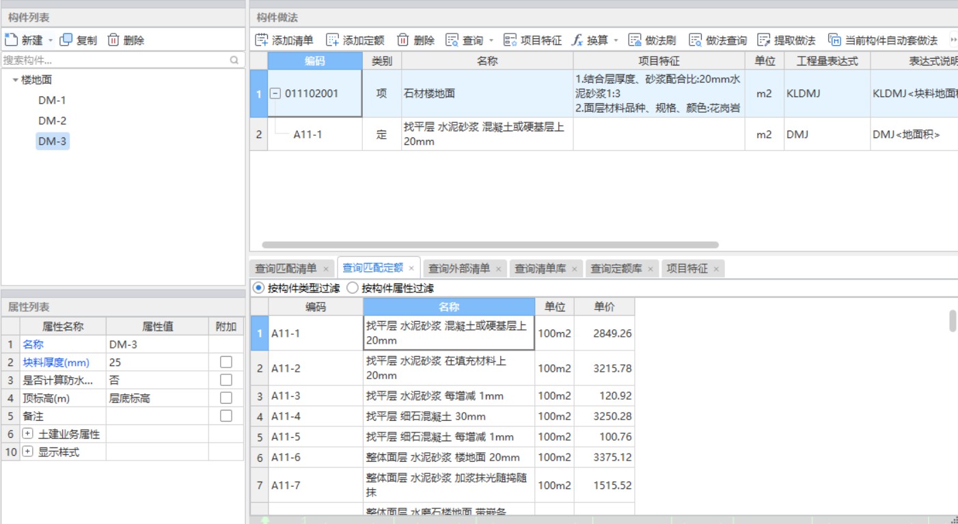This screenshot has width=958, height=524.
Task: Select 按构件类型过滤 radio button
Action: pyautogui.click(x=258, y=288)
